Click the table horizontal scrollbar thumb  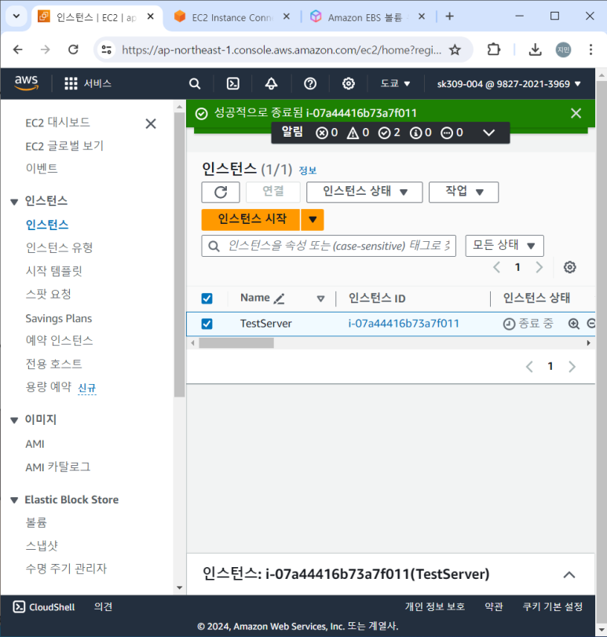pyautogui.click(x=236, y=343)
